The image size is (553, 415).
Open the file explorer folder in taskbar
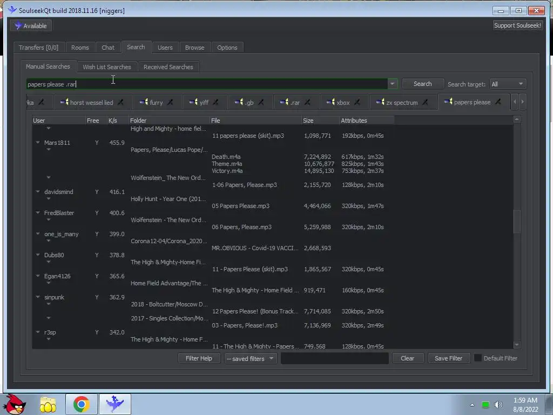click(x=48, y=404)
